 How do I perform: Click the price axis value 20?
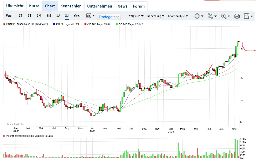tap(242, 78)
